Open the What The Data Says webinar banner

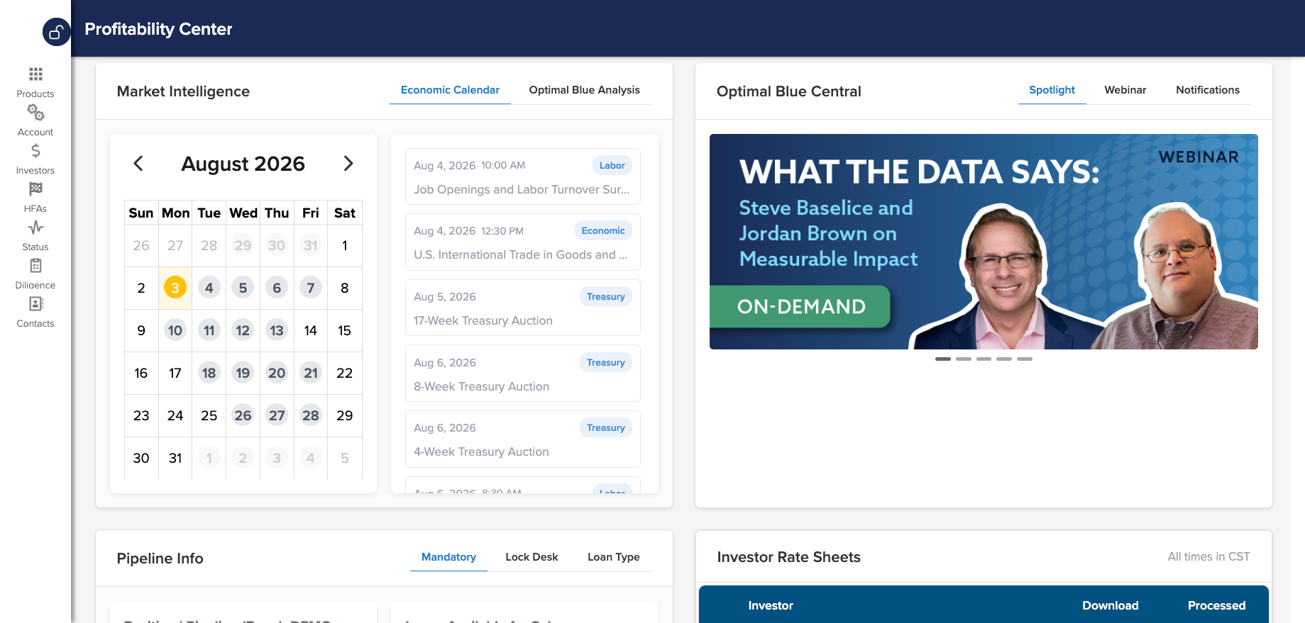point(984,242)
